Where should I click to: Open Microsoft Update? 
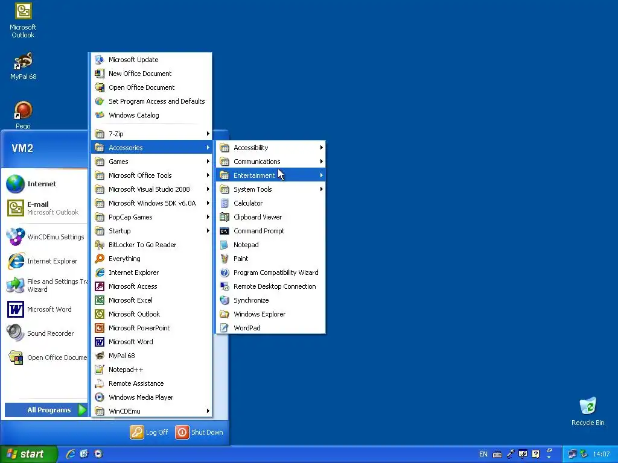pyautogui.click(x=151, y=60)
